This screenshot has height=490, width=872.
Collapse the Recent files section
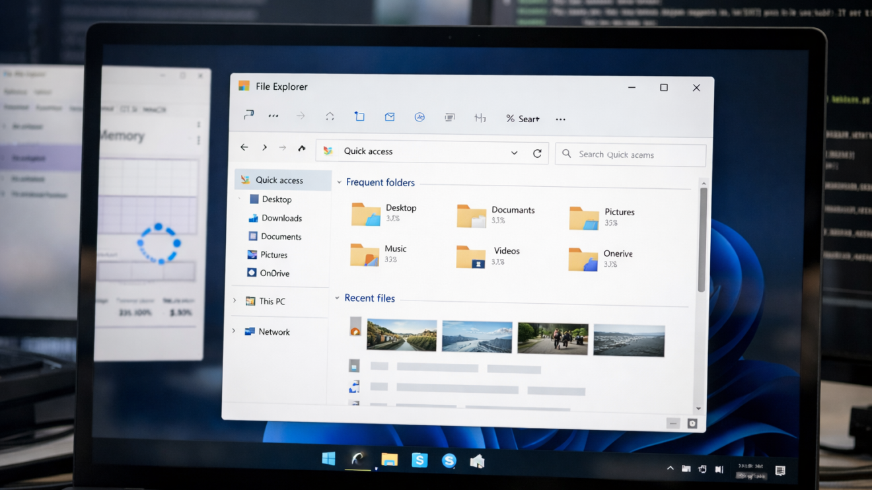tap(338, 298)
